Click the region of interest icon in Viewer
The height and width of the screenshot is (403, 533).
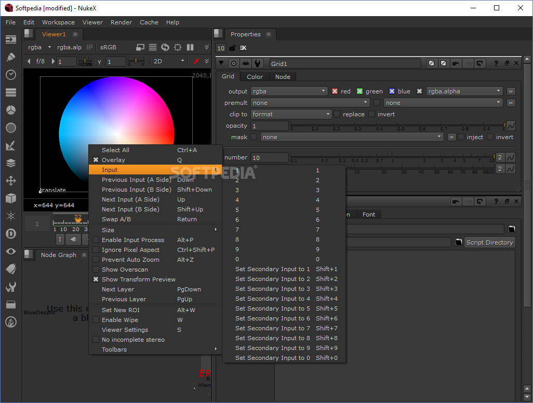(178, 47)
